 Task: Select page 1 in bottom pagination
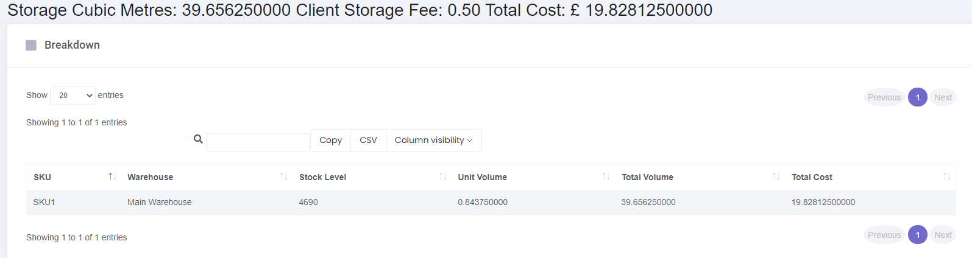coord(918,235)
